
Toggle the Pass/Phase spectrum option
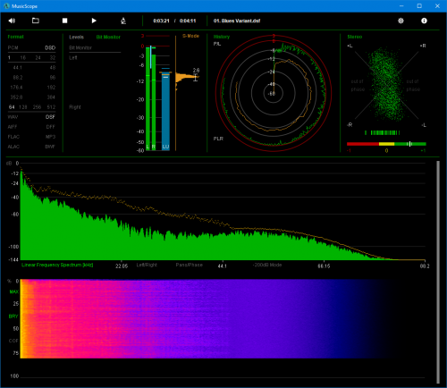tap(189, 265)
